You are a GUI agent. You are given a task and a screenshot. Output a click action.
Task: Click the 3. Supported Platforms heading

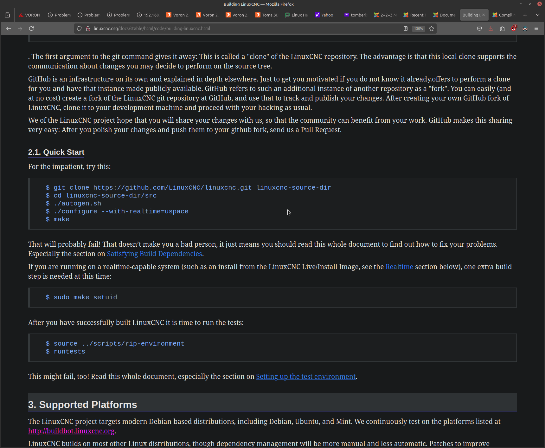[x=82, y=405]
